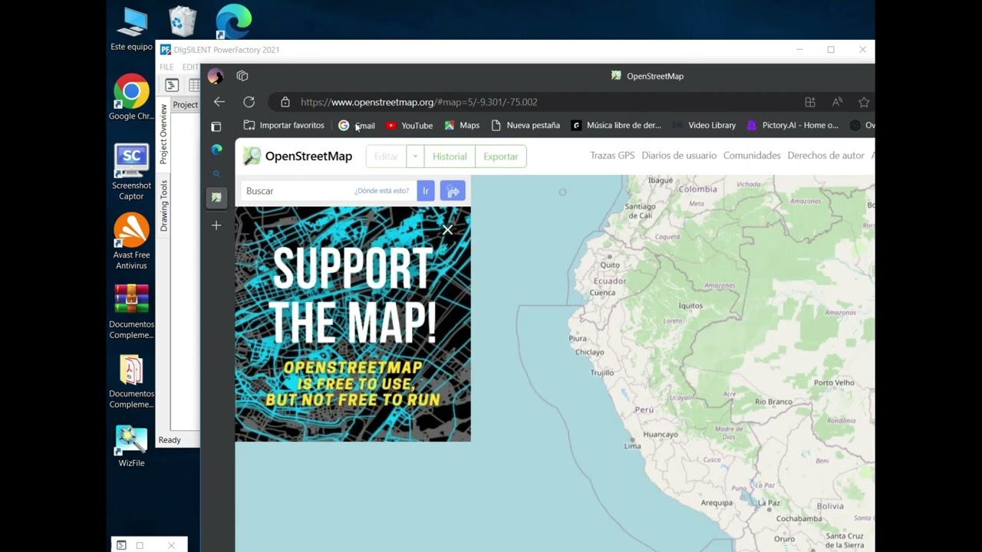Open Este equipo desktop icon
982x552 pixels.
tap(131, 29)
